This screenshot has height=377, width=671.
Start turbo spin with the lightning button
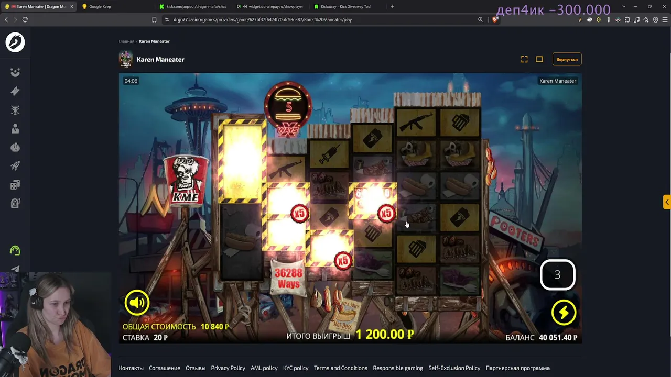pos(564,313)
